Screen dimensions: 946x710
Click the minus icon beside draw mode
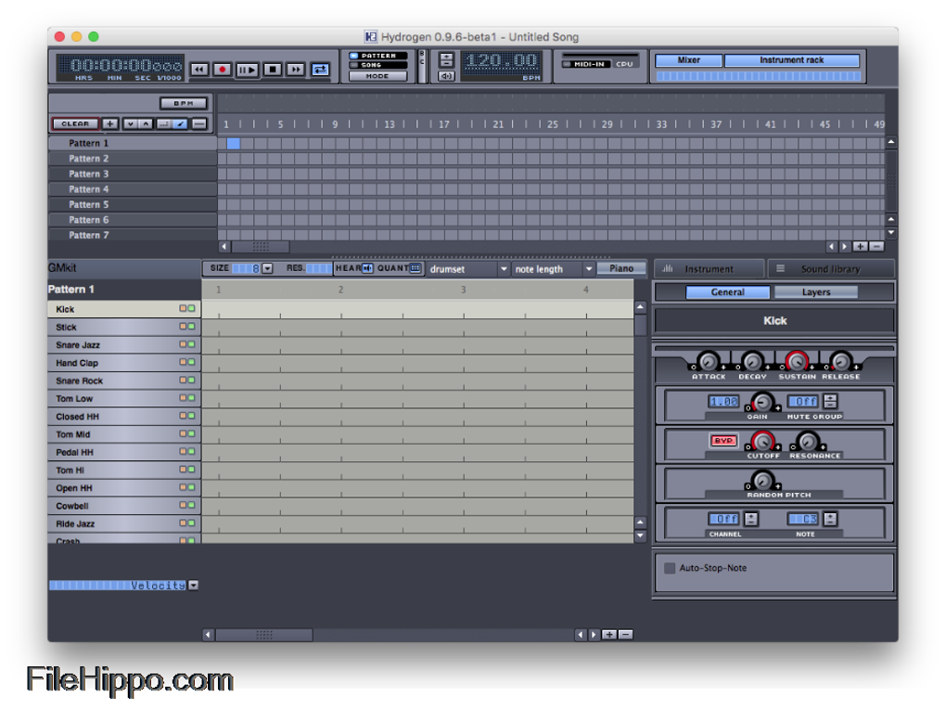pyautogui.click(x=199, y=123)
